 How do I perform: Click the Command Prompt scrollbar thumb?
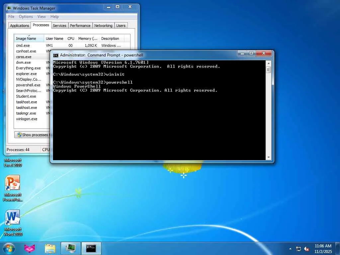pos(268,70)
